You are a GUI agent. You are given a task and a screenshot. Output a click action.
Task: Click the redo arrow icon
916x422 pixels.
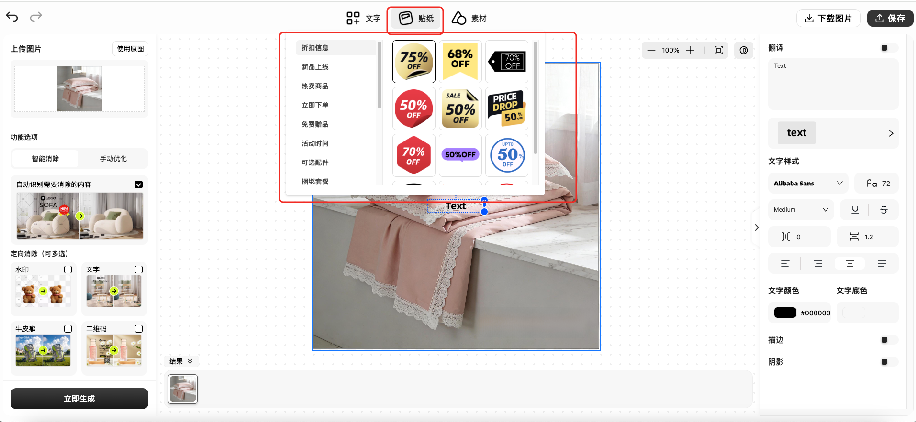[x=36, y=17]
